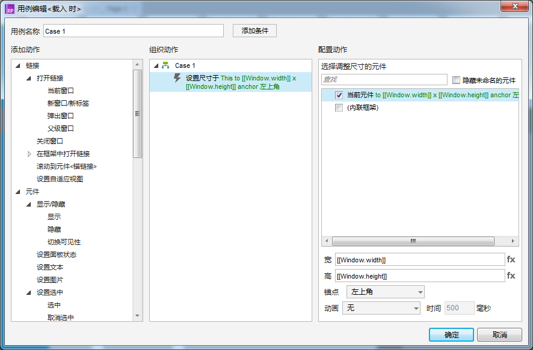Click widget list scroll left arrow
Screen dimensions: 533x350
click(327, 241)
